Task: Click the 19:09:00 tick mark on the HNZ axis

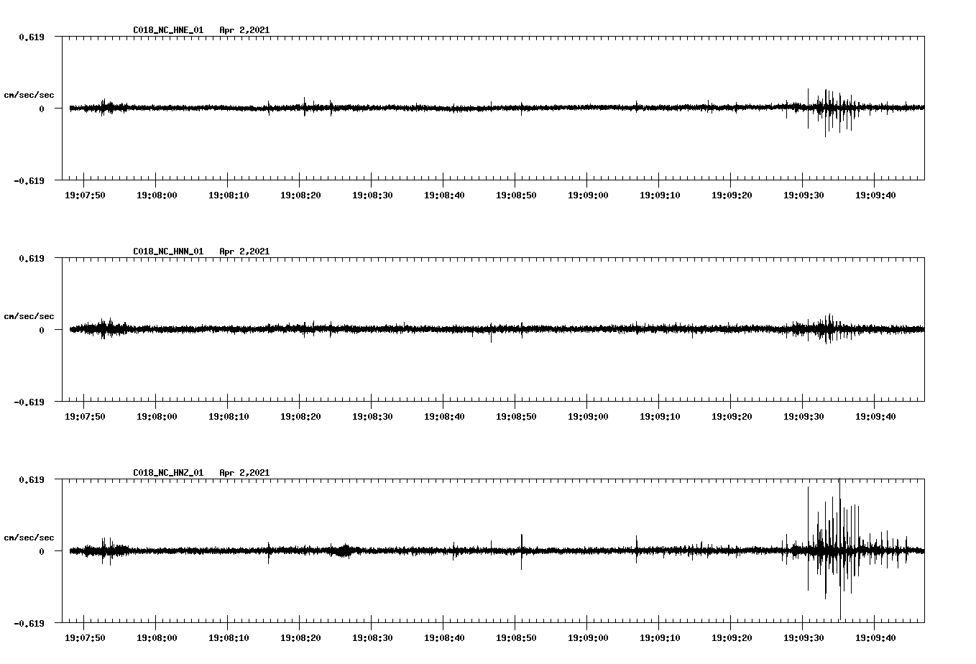Action: (586, 623)
